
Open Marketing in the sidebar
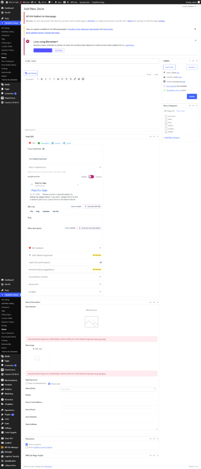(11, 393)
